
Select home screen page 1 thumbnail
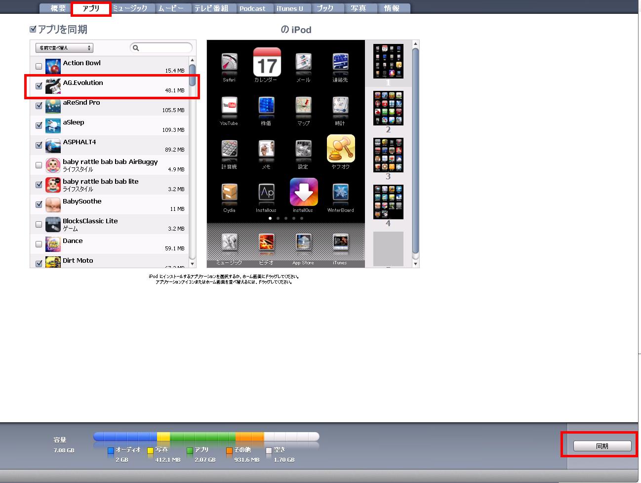coord(388,61)
